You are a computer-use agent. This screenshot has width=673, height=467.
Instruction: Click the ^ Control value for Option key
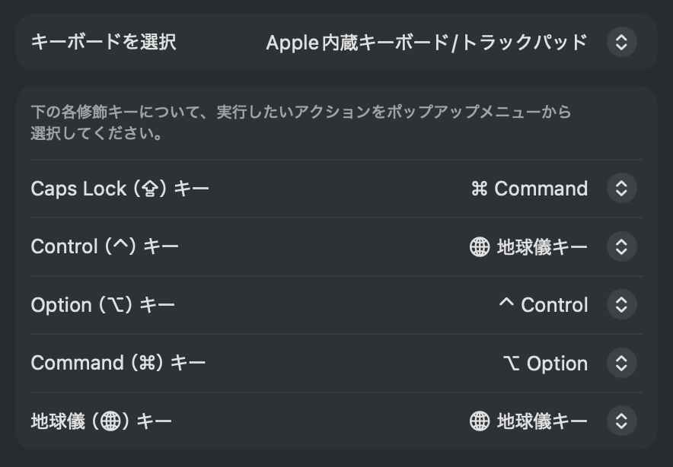click(x=543, y=305)
